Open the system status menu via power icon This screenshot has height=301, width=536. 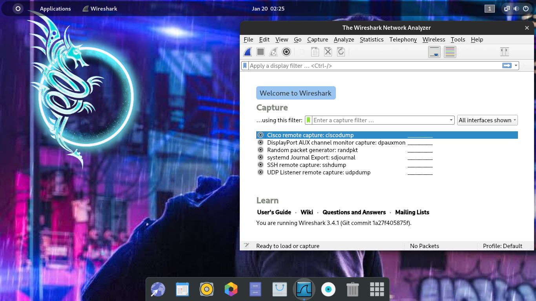coord(525,9)
